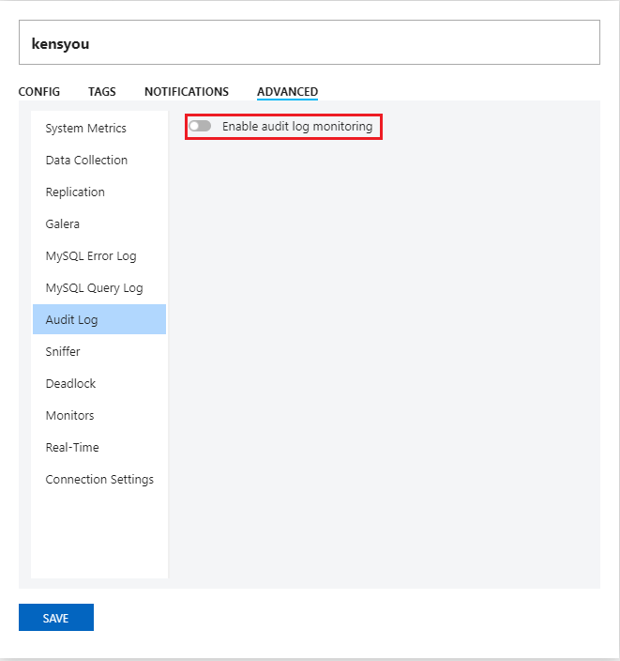The height and width of the screenshot is (661, 620).
Task: Select MySQL Query Log item
Action: click(99, 288)
